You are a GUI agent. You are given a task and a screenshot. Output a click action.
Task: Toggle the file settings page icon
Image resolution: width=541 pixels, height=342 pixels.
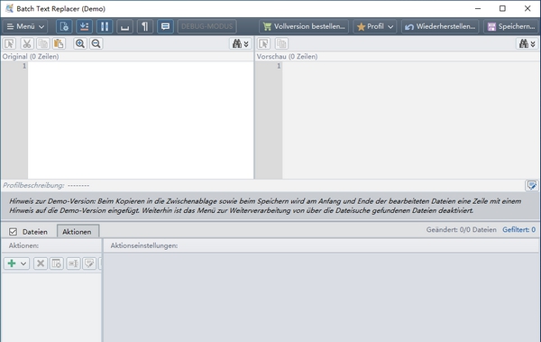pos(64,26)
